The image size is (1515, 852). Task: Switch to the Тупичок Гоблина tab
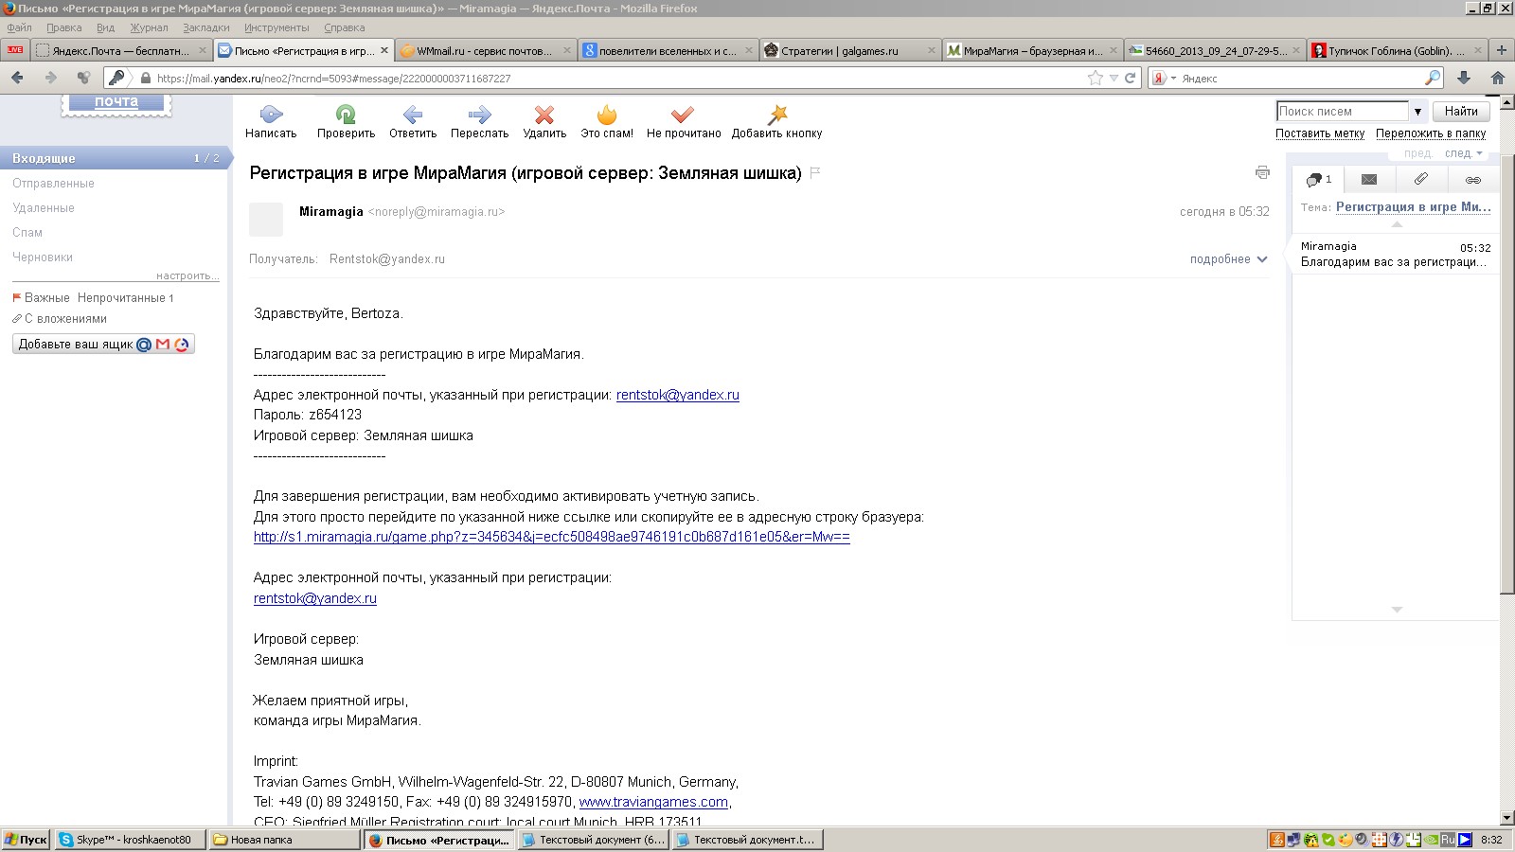coord(1395,50)
